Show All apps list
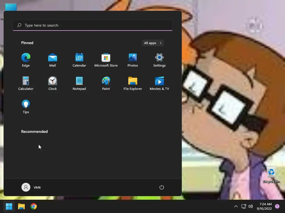Screen dimensions: 285x213 click(x=153, y=43)
